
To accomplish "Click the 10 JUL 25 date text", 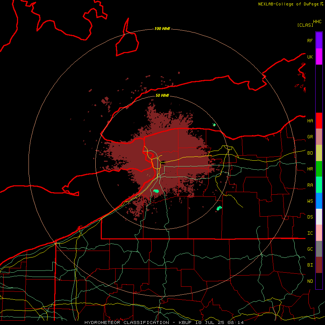I will [x=209, y=322].
